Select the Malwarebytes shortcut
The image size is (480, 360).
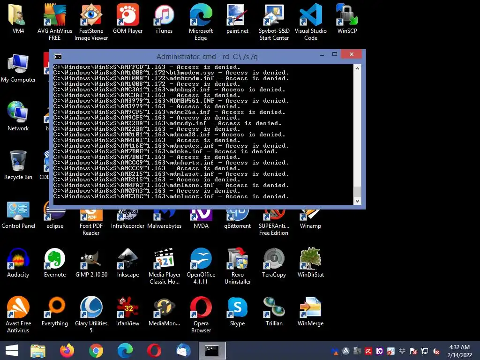164,219
